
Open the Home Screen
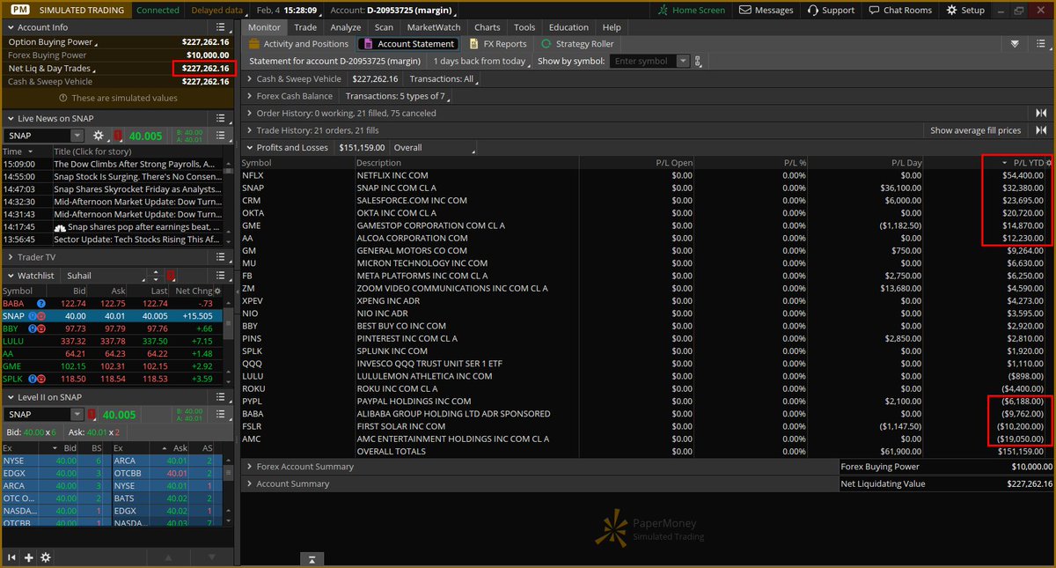[x=693, y=10]
